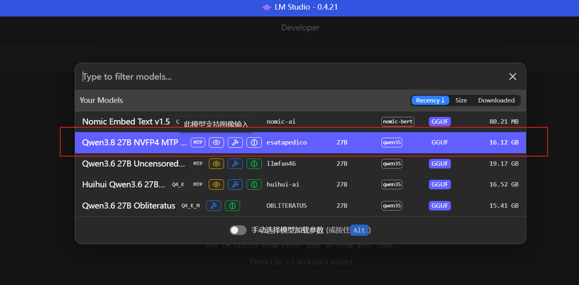Click the MTP badge on Qwen3.6 27B Uncensored row
579x285 pixels.
pyautogui.click(x=198, y=163)
